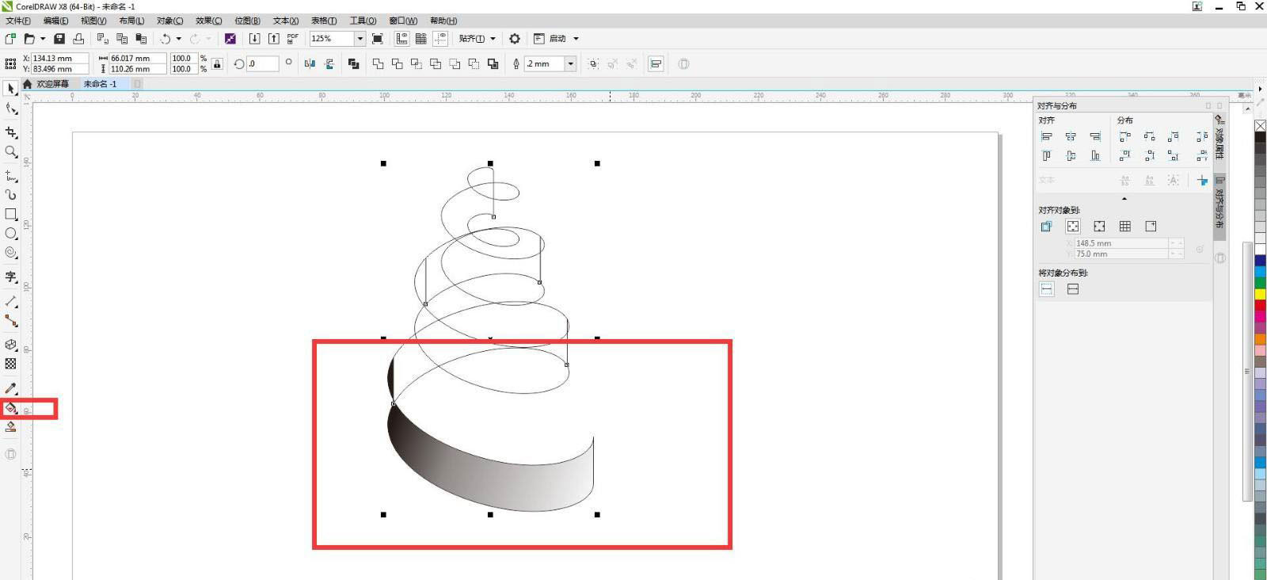The height and width of the screenshot is (580, 1267).
Task: Switch to the 欢迎屏幕 tab
Action: [52, 84]
